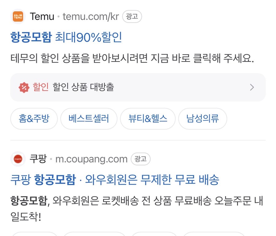
Task: Tap the 쿠팡 advertiser name
Action: [38, 159]
